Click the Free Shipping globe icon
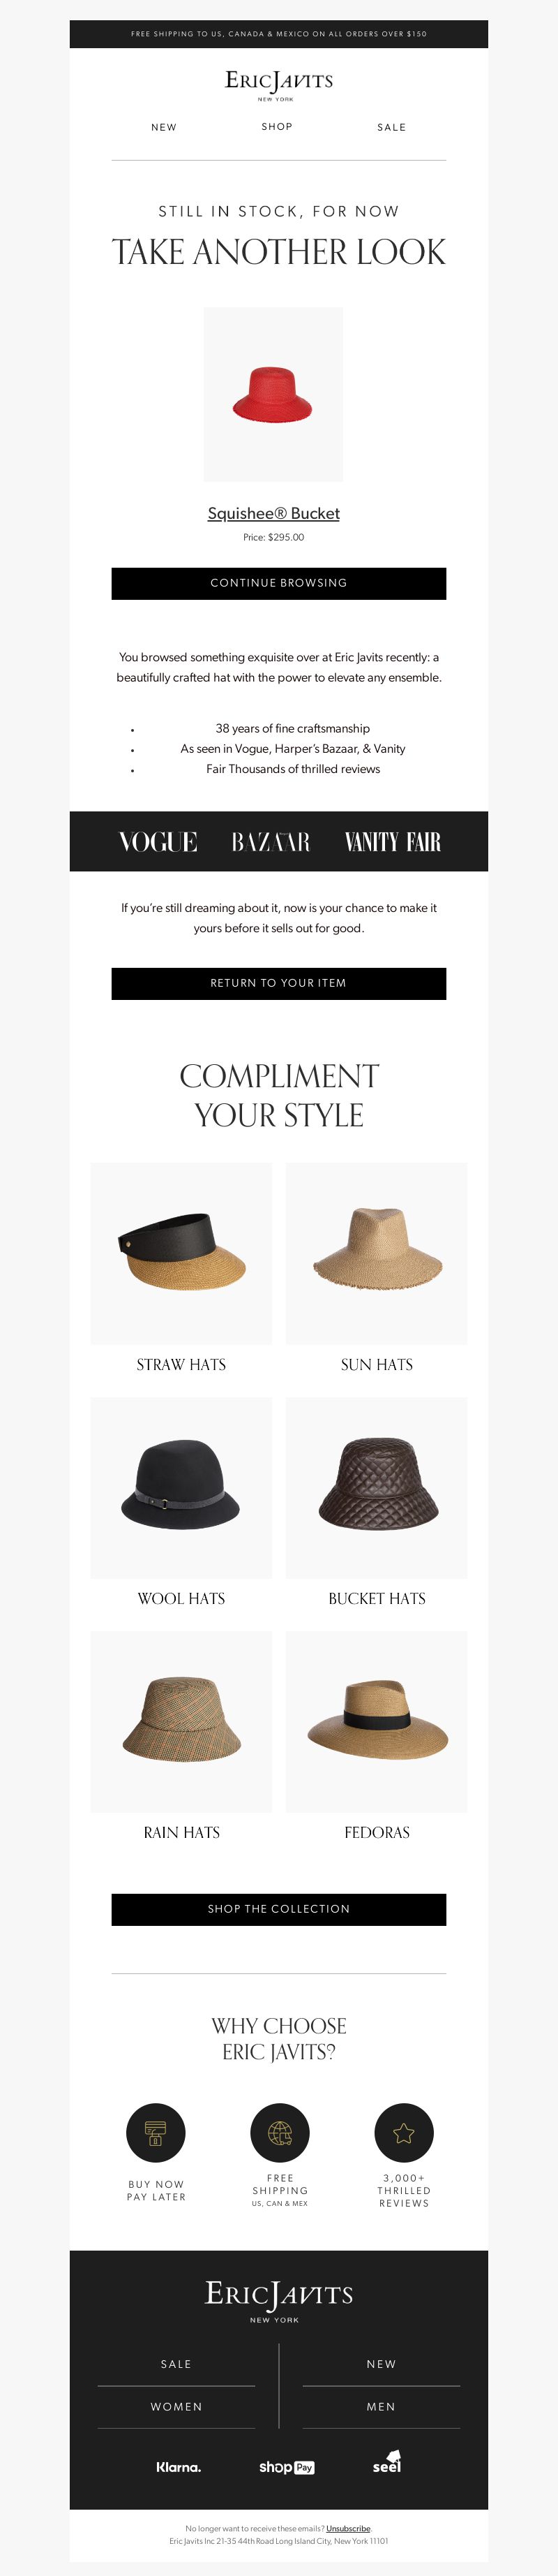This screenshot has height=2576, width=558. point(280,2133)
